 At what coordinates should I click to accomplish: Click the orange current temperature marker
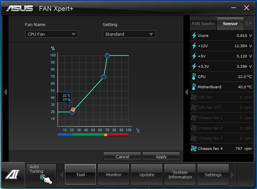tap(73, 109)
